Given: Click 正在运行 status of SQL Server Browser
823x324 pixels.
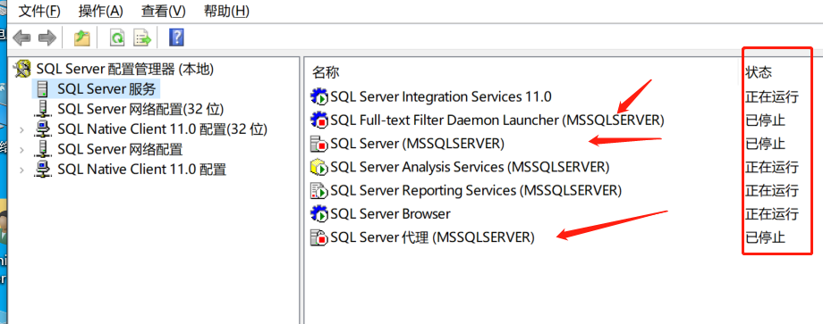Looking at the screenshot, I should (771, 214).
